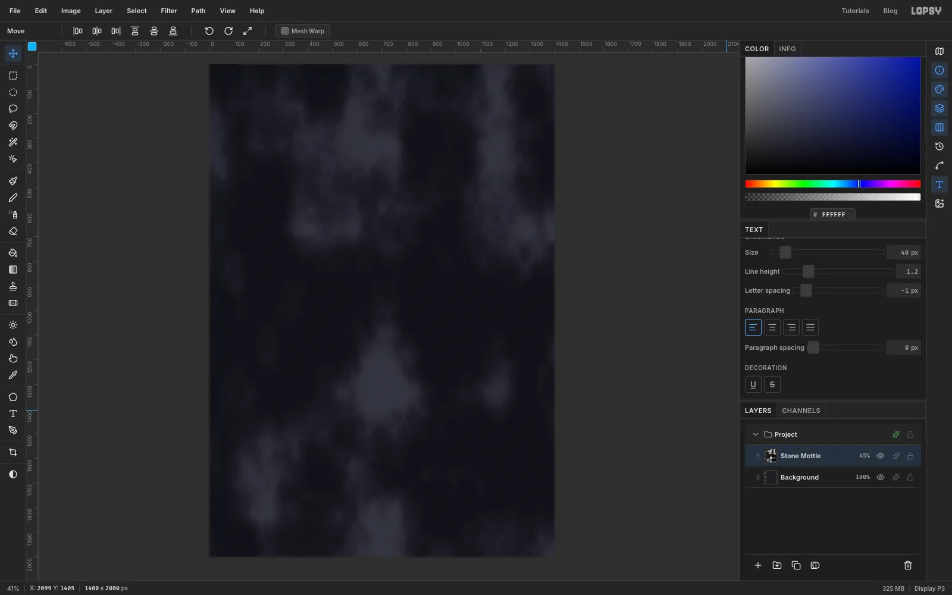
Task: Click the hex color input field
Action: pyautogui.click(x=832, y=214)
